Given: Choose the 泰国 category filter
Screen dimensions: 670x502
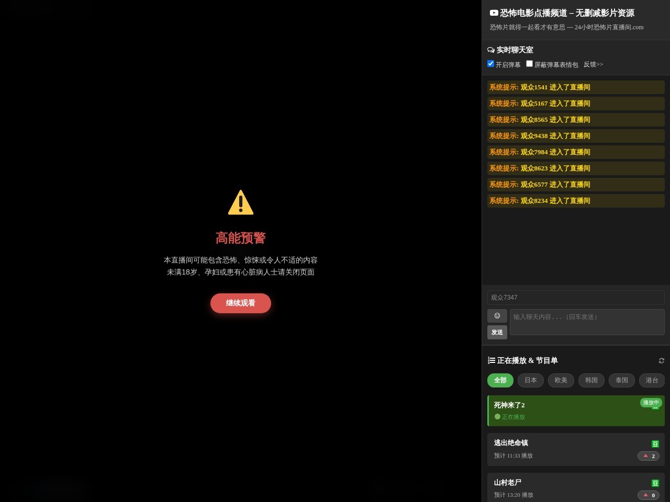Looking at the screenshot, I should 621,381.
